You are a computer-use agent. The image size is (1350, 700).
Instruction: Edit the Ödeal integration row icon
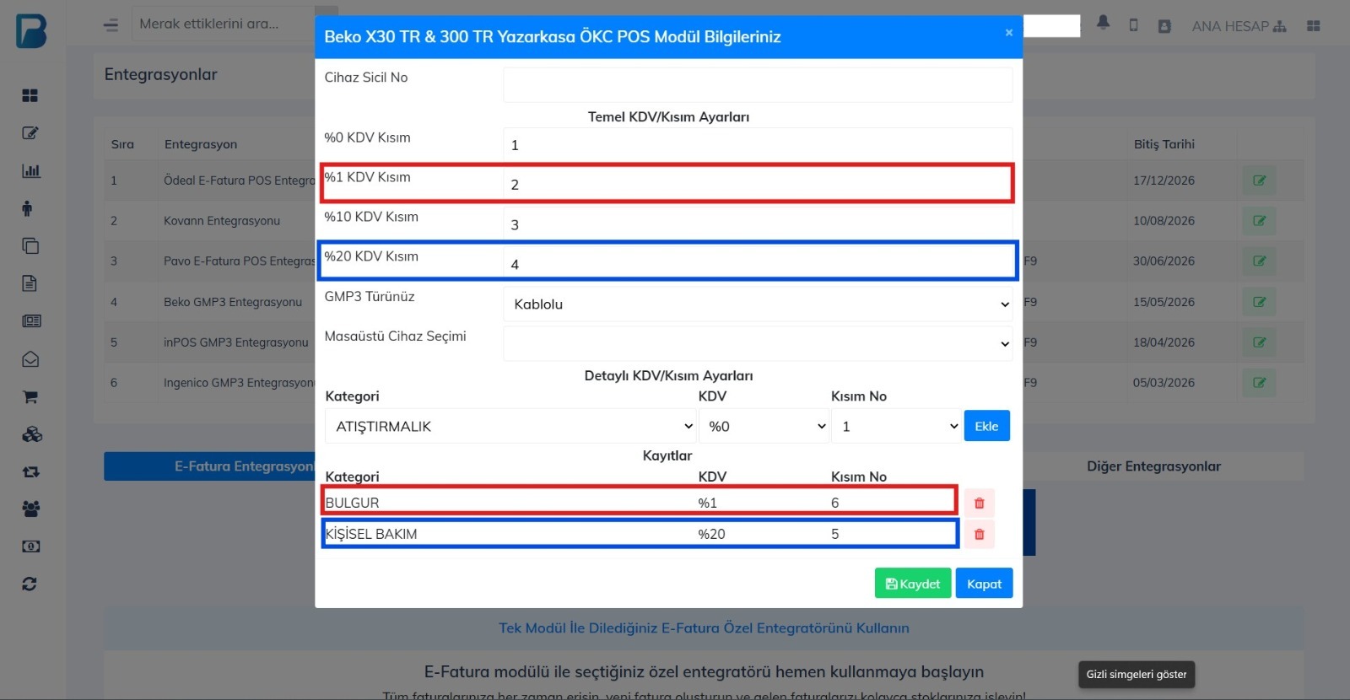pos(1259,180)
